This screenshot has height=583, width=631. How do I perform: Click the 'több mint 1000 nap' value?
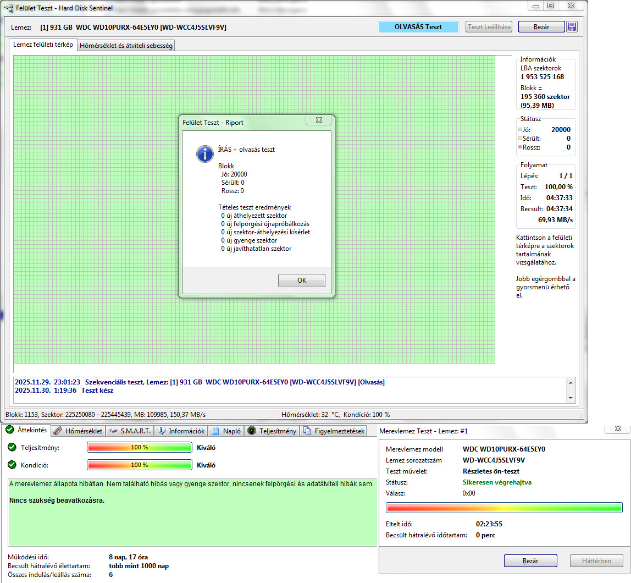point(139,566)
